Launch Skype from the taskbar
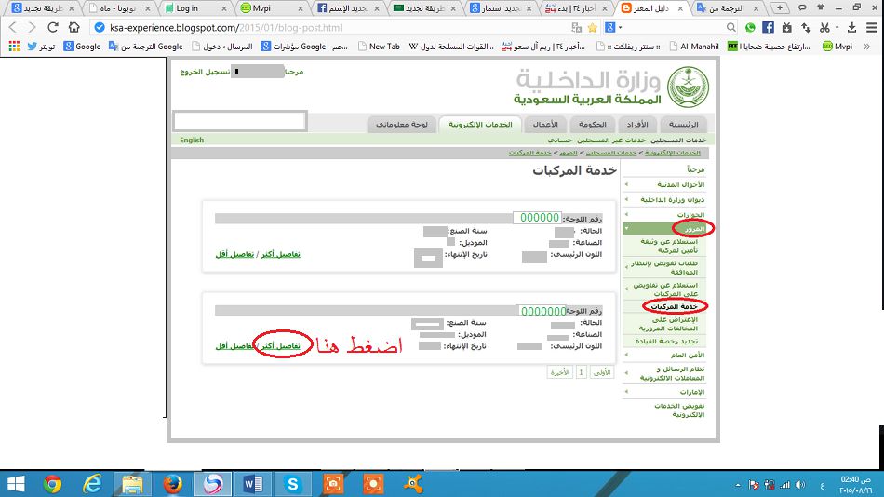Screen dimensions: 884x497 (293, 482)
